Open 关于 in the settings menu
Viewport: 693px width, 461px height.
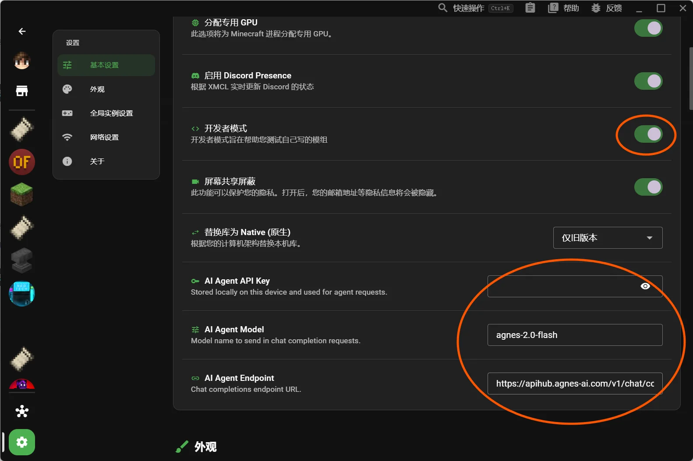pos(106,162)
